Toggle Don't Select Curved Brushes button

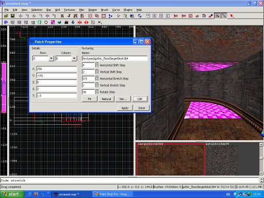184,16
